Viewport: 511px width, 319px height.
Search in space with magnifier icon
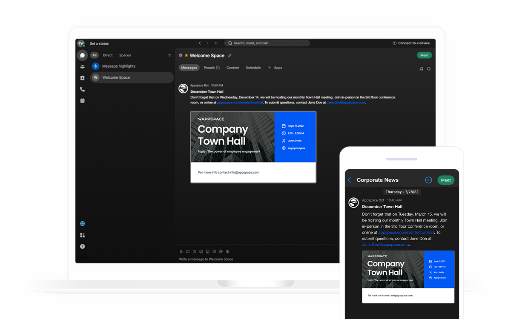click(429, 69)
